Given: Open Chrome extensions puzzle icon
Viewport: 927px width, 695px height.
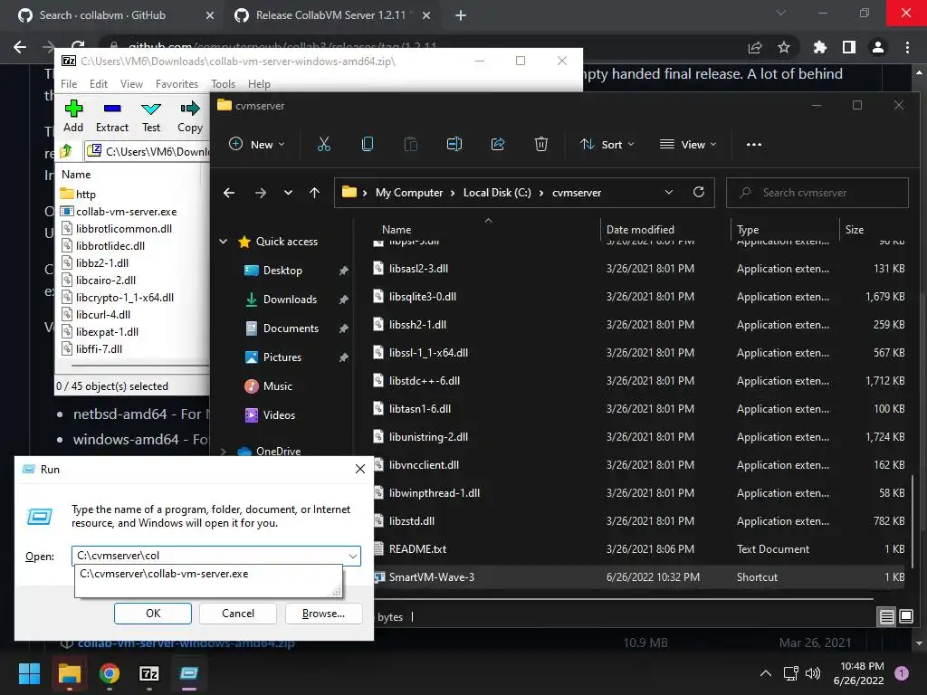Looking at the screenshot, I should (820, 47).
